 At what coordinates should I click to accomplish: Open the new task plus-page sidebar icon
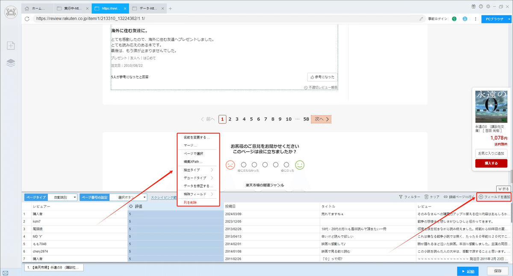[11, 46]
